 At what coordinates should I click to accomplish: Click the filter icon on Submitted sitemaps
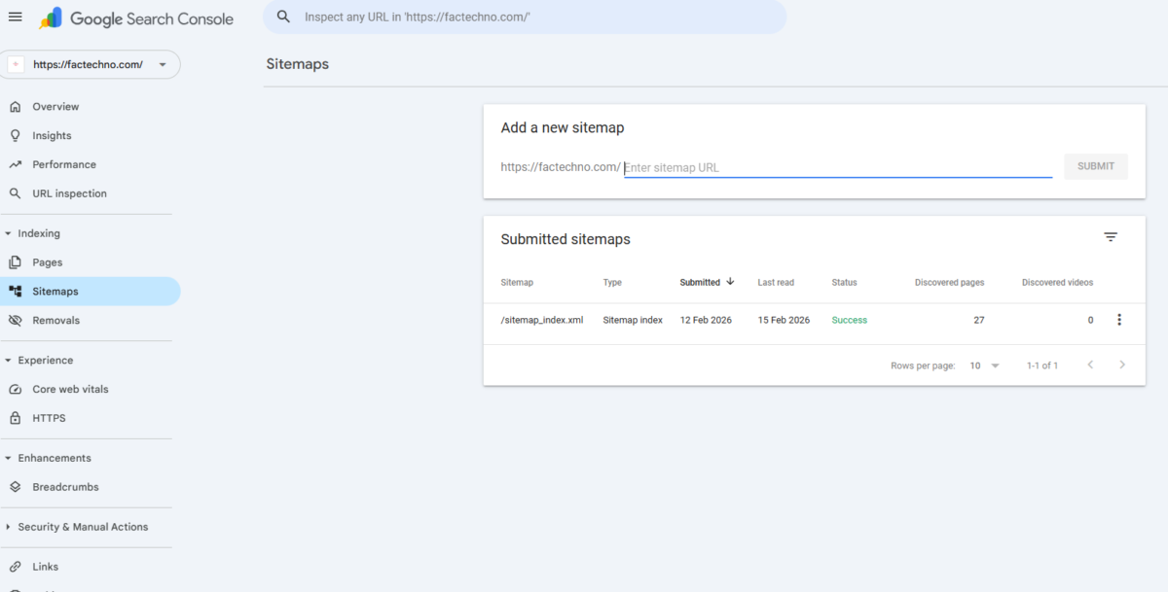[1111, 236]
